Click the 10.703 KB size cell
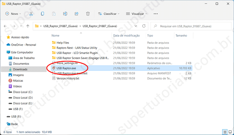The width and height of the screenshot is (234, 135). (x=185, y=68)
